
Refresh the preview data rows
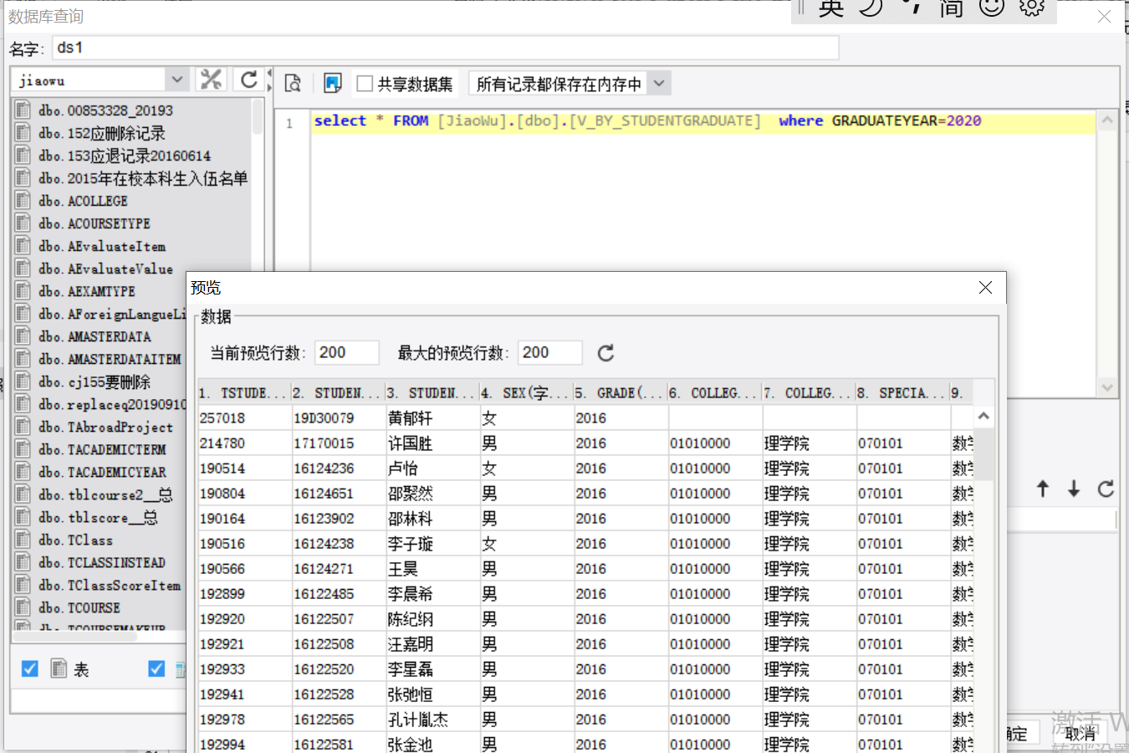point(605,353)
